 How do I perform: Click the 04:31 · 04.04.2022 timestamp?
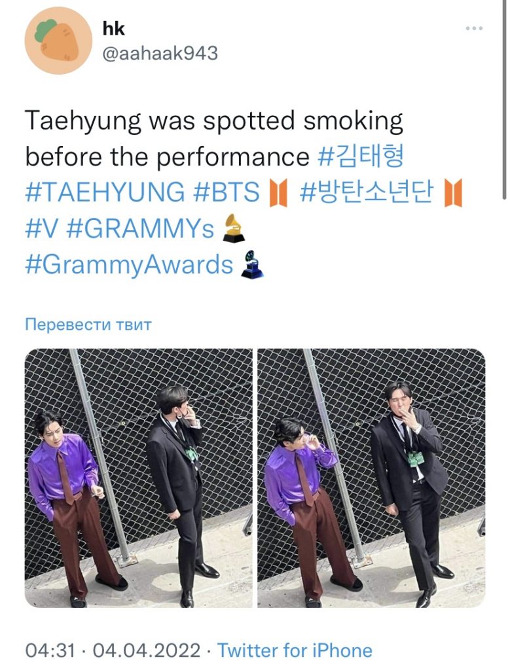pyautogui.click(x=113, y=650)
